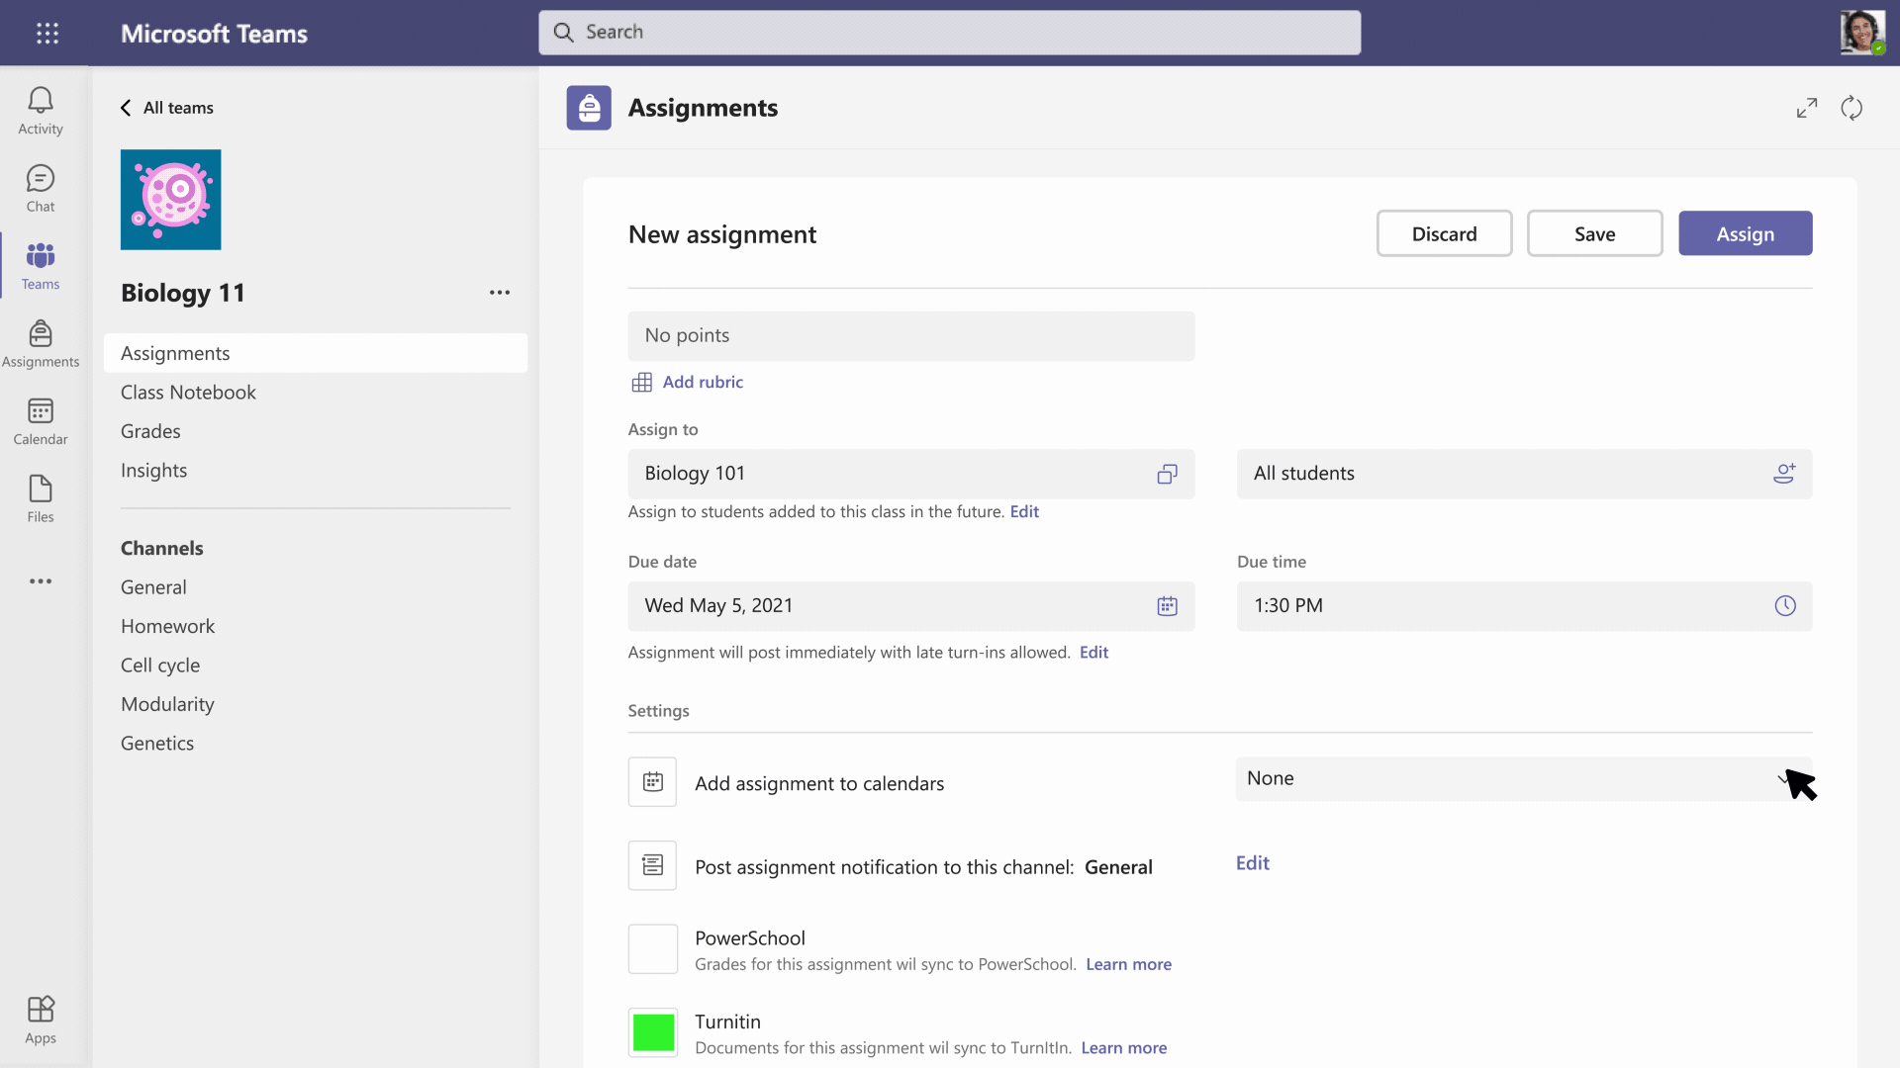
Task: Switch to the Grades tab
Action: [x=150, y=430]
